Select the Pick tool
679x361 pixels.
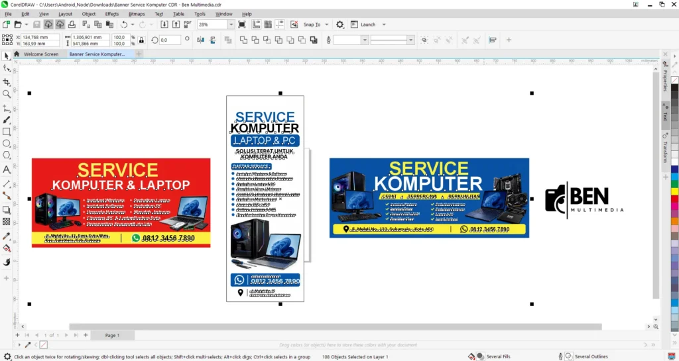click(x=7, y=56)
